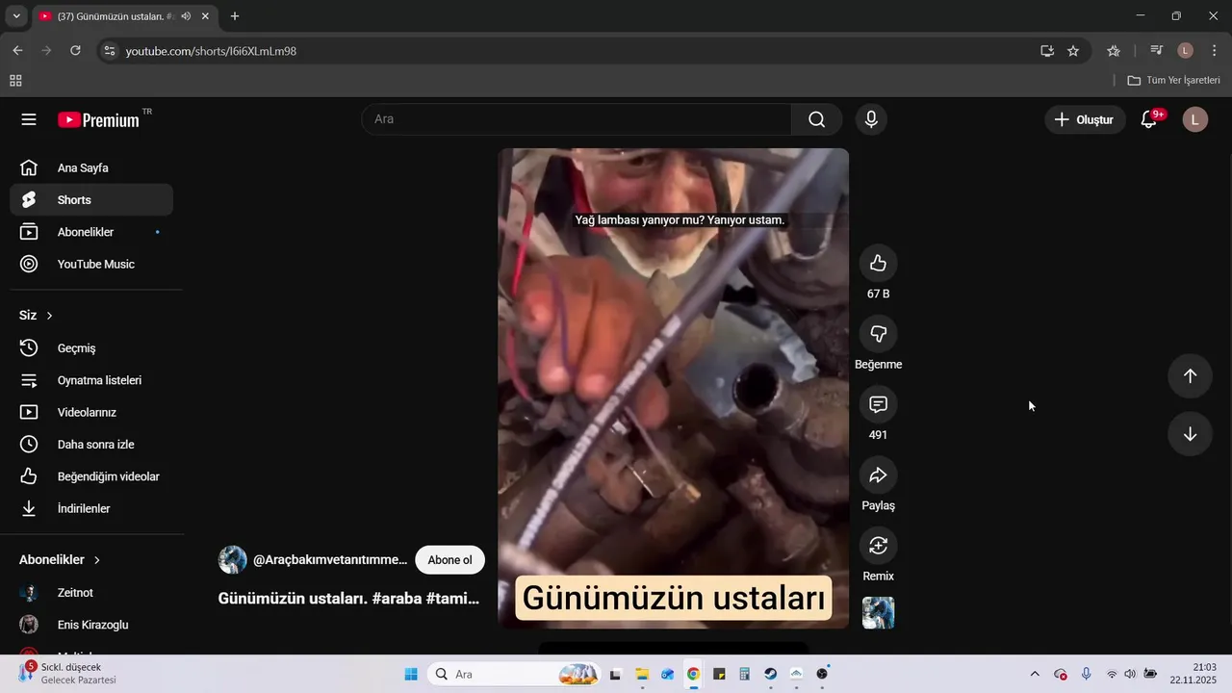Open the weather widget Sıckl. düşecek
The image size is (1232, 693).
[67, 674]
